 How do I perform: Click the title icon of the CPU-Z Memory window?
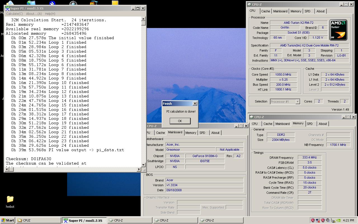[x=251, y=117]
